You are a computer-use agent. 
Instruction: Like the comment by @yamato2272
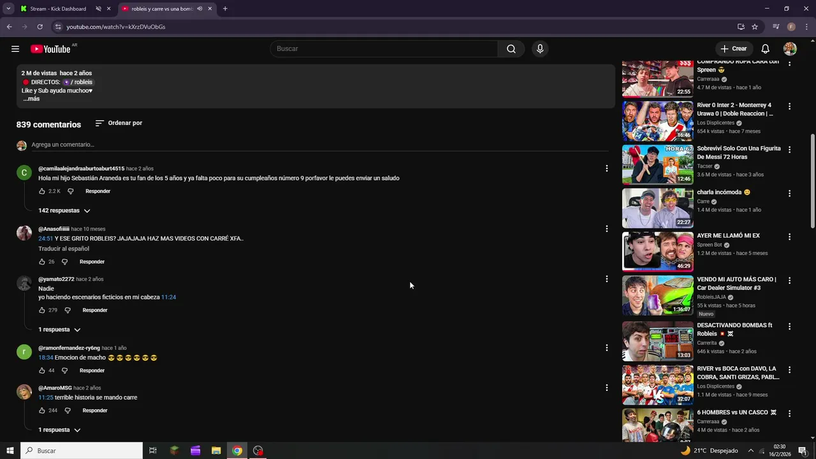point(42,310)
